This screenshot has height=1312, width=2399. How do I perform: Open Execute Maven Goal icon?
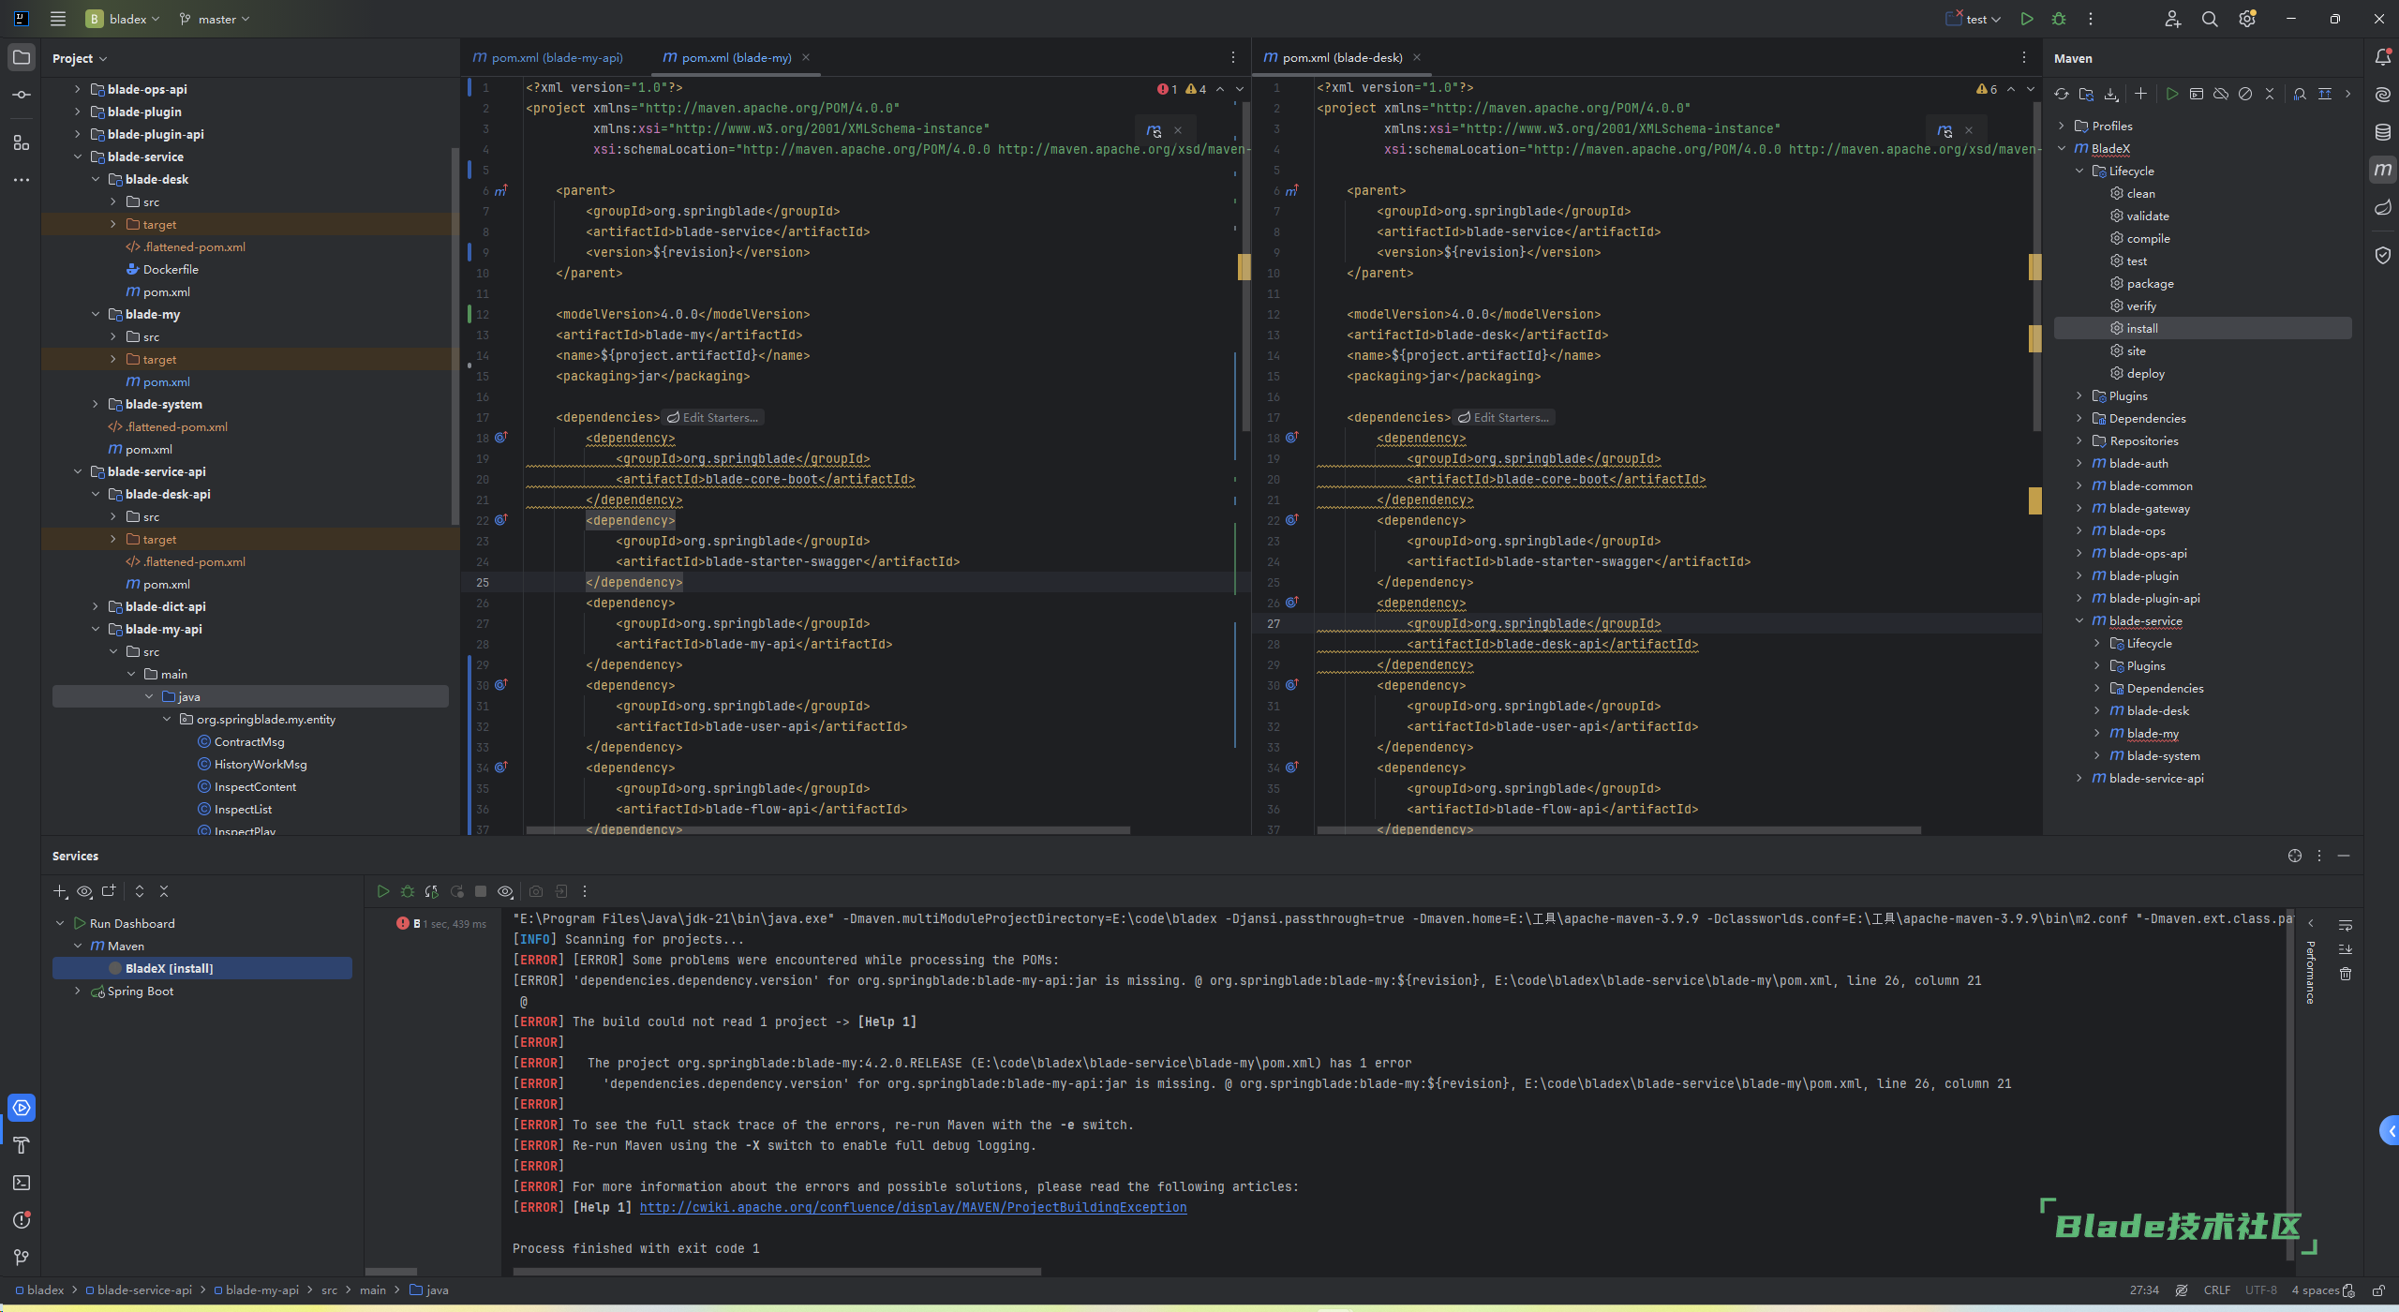tap(2196, 94)
